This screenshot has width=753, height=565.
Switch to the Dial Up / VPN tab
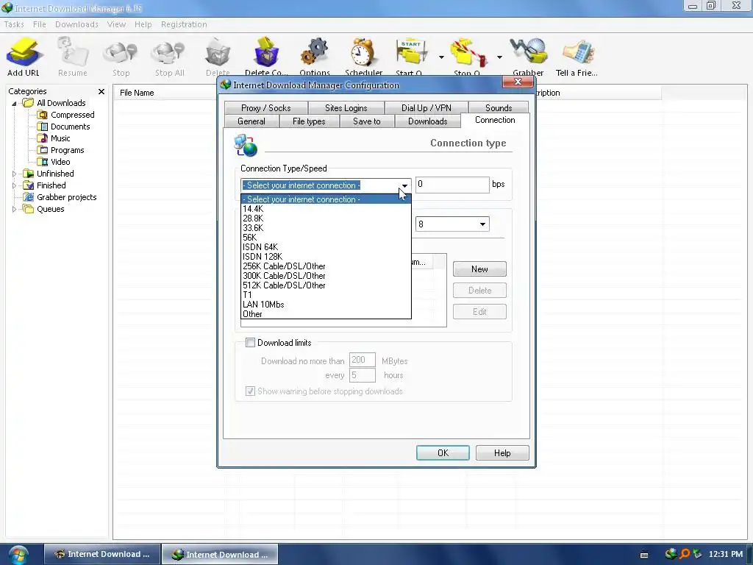pyautogui.click(x=426, y=108)
